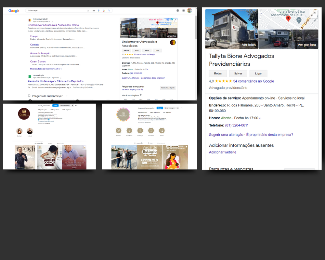
Task: Click Rotas in the Tallyta Bione panel
Action: [218, 73]
